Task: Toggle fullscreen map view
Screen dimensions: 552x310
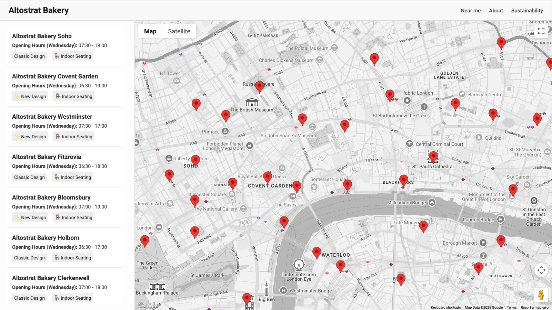Action: click(541, 31)
